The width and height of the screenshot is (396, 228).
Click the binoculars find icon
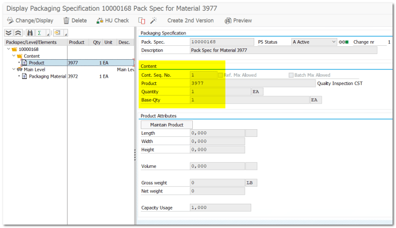(30, 33)
